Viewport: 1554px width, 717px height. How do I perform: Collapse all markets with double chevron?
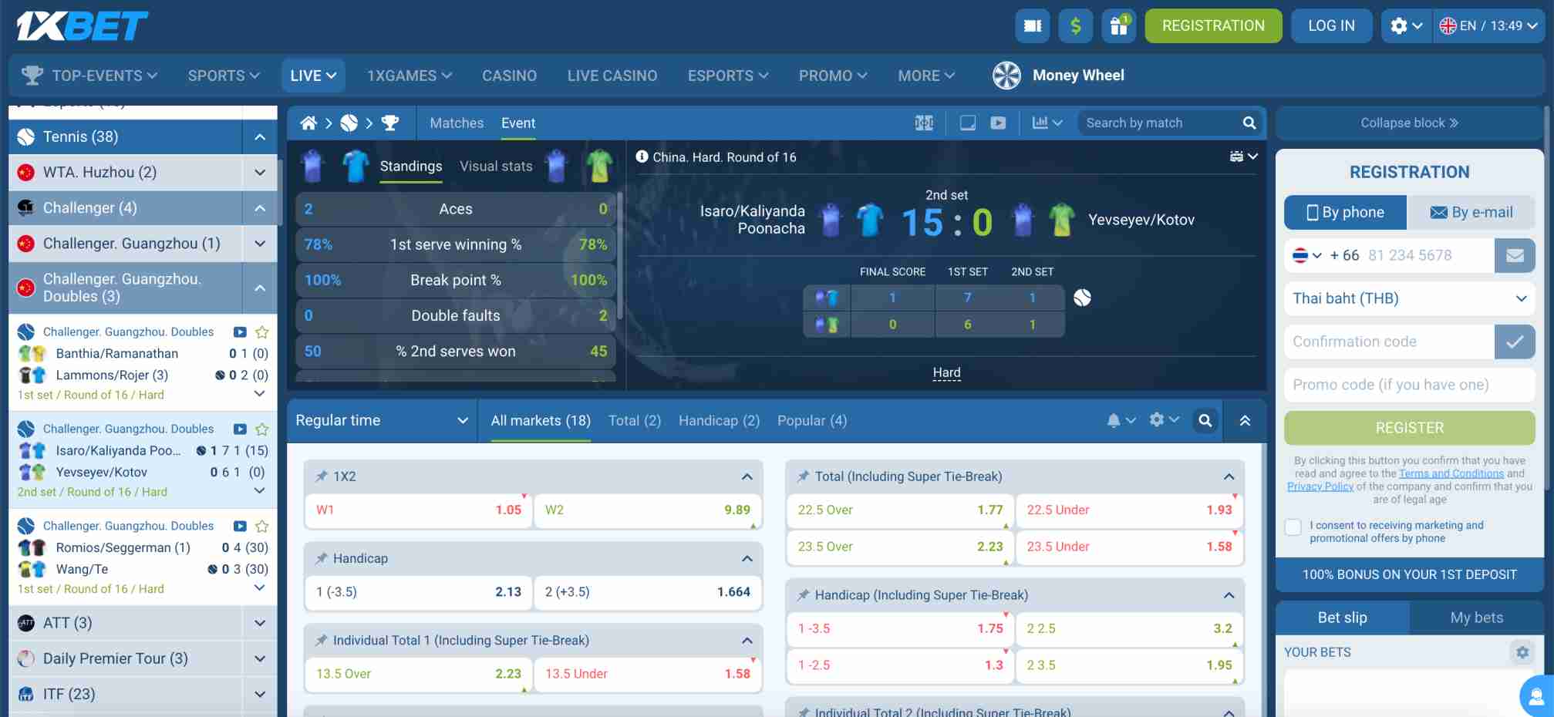[x=1245, y=420]
